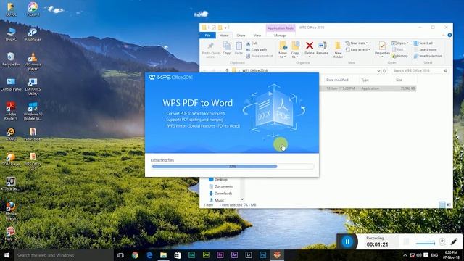Click the Search WPS Office 2016 field

pyautogui.click(x=420, y=71)
